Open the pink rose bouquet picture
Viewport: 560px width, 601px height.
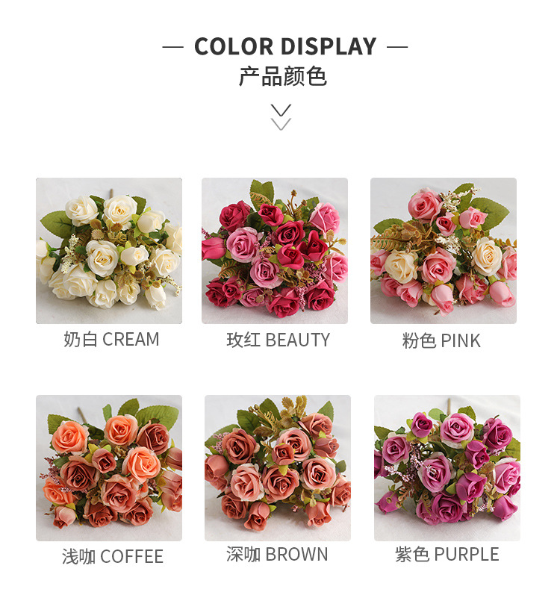point(443,251)
